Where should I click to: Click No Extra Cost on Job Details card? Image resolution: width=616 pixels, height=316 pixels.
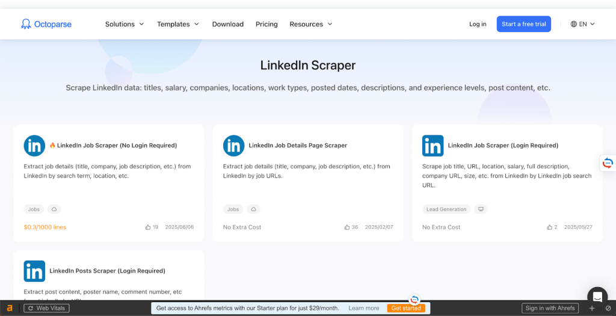pyautogui.click(x=242, y=227)
